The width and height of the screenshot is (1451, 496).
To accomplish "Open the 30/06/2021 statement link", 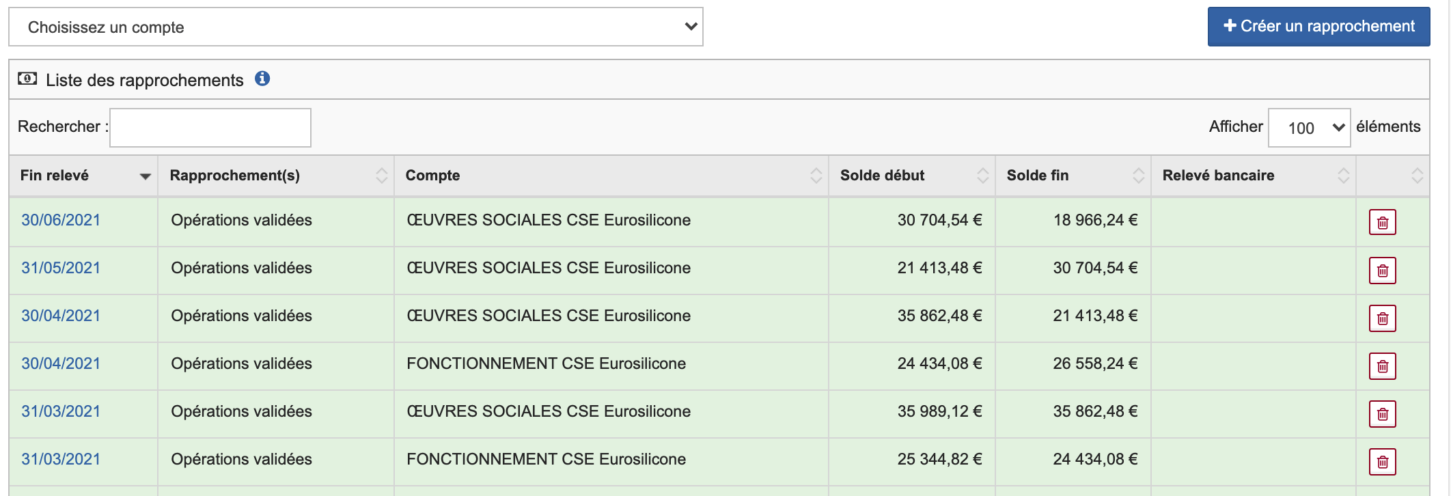I will coord(61,220).
